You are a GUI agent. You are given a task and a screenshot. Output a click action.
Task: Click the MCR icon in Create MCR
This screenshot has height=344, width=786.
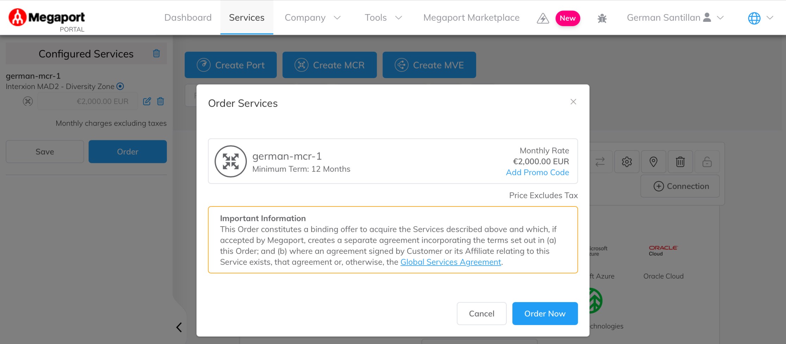point(301,65)
